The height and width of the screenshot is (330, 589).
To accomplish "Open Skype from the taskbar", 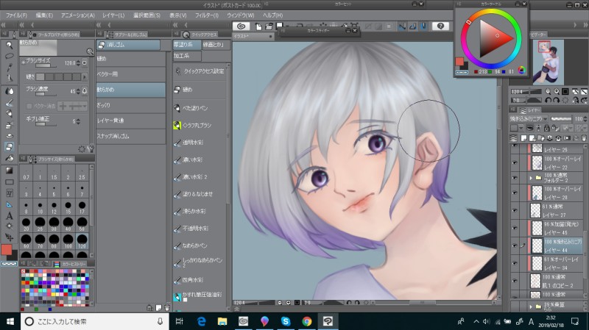I will [285, 321].
